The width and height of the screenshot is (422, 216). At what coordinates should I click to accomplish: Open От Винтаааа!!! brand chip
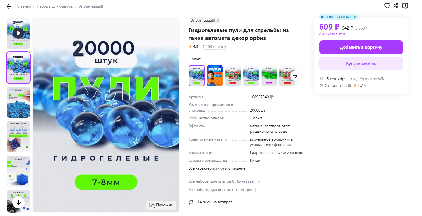click(x=205, y=20)
